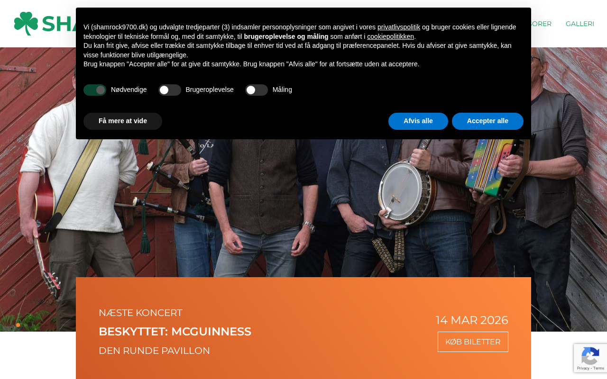
Task: Open the privatlivspolitik link
Action: pyautogui.click(x=399, y=27)
